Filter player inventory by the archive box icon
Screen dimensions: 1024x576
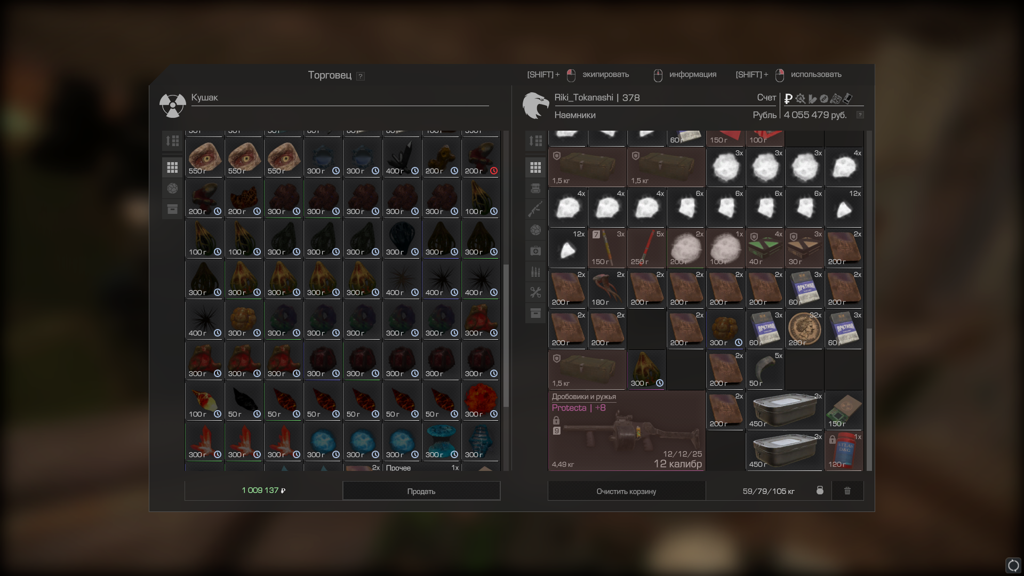(x=535, y=313)
